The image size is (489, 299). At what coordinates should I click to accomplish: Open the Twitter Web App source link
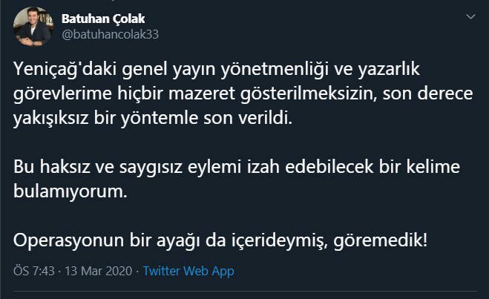(188, 271)
